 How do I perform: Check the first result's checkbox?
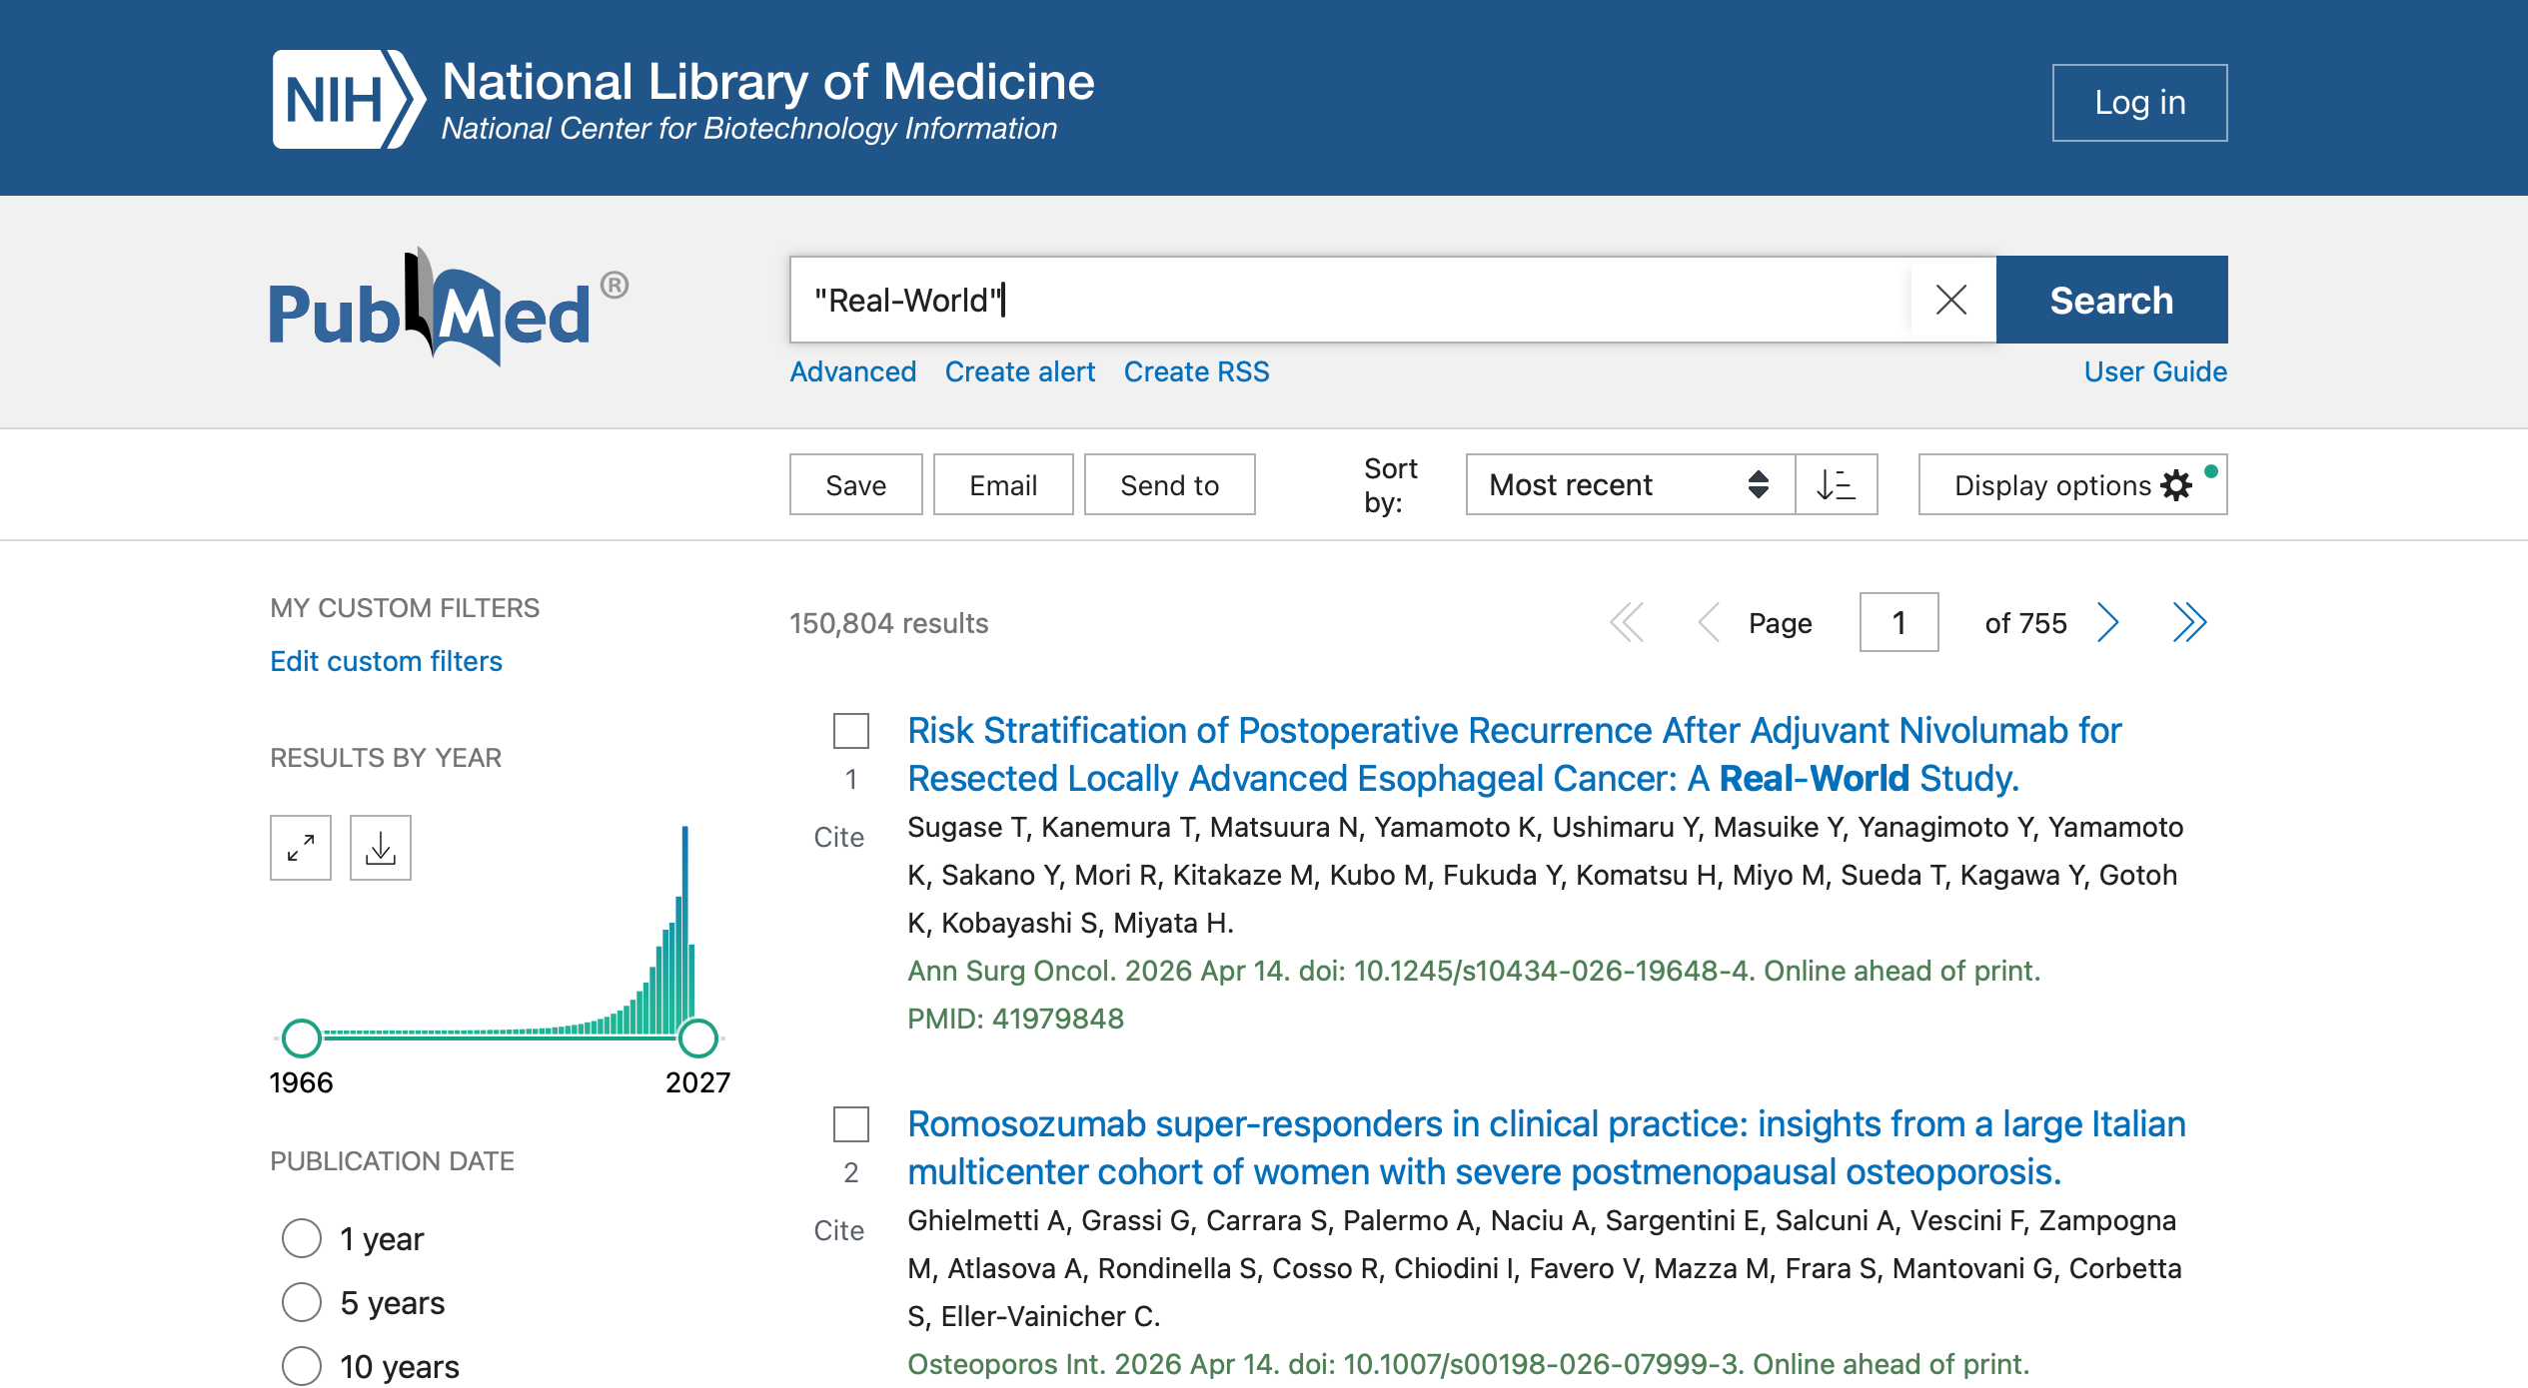[x=850, y=730]
